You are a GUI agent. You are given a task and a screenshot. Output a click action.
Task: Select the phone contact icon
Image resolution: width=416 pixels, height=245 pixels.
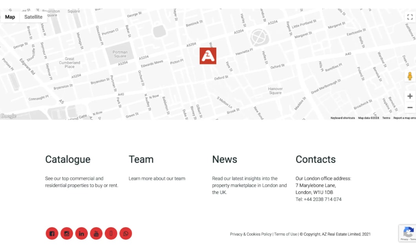[x=111, y=233]
